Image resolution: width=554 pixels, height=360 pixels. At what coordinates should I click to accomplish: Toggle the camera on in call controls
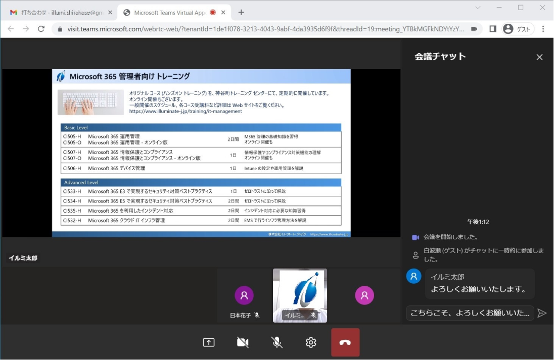[x=243, y=342]
